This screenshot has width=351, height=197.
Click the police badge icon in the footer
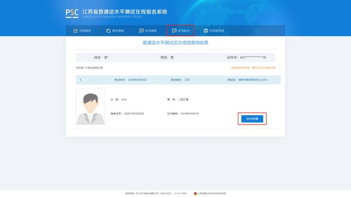point(195,194)
